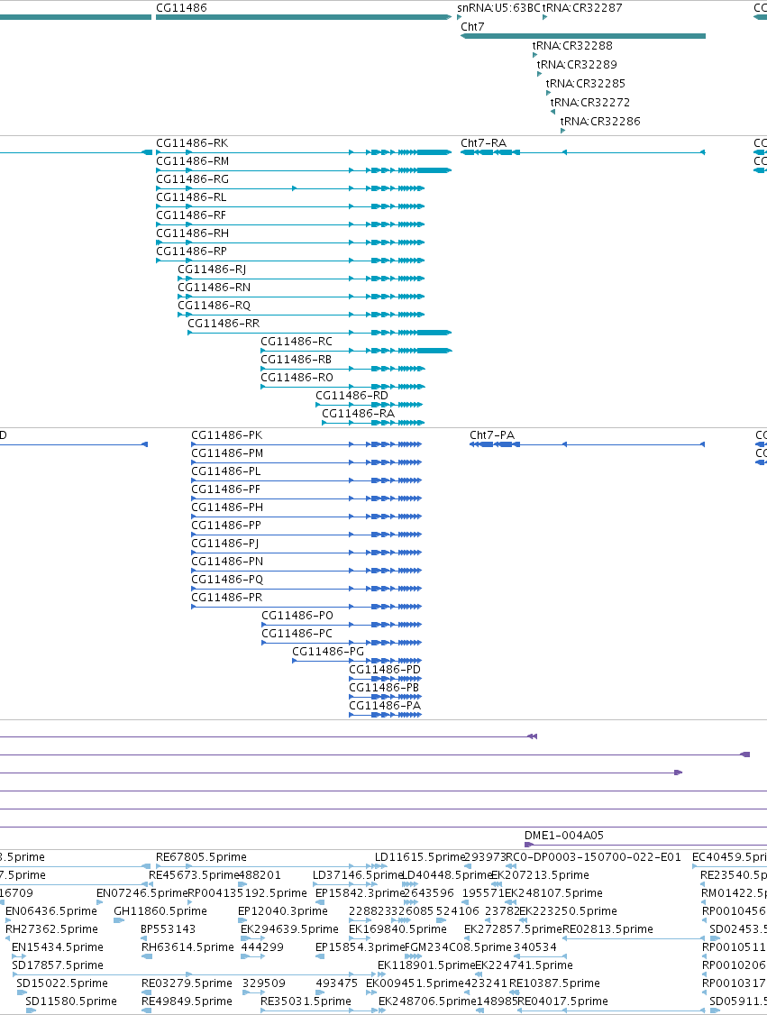This screenshot has width=767, height=1015.
Task: Pick transcript CG11486-RB
Action: click(297, 360)
